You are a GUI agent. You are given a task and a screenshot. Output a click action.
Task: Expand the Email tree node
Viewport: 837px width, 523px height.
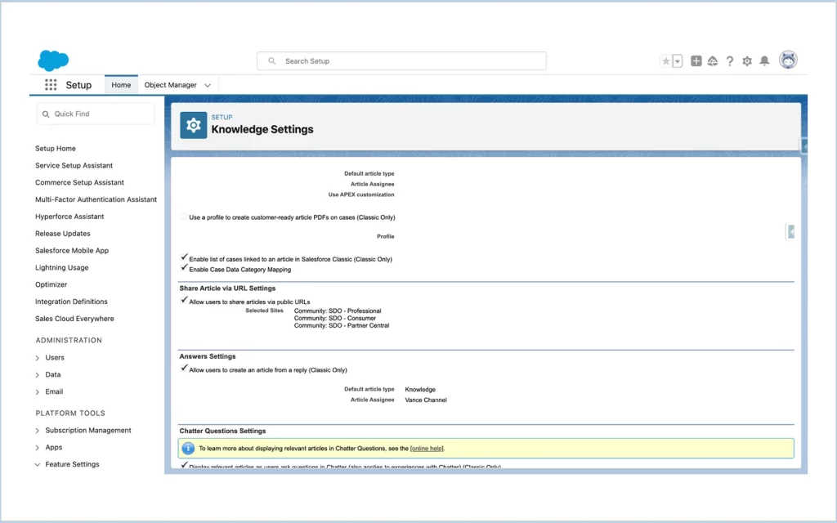click(38, 391)
